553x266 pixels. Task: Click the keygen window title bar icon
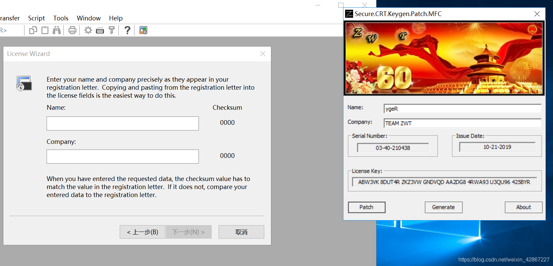tap(349, 14)
